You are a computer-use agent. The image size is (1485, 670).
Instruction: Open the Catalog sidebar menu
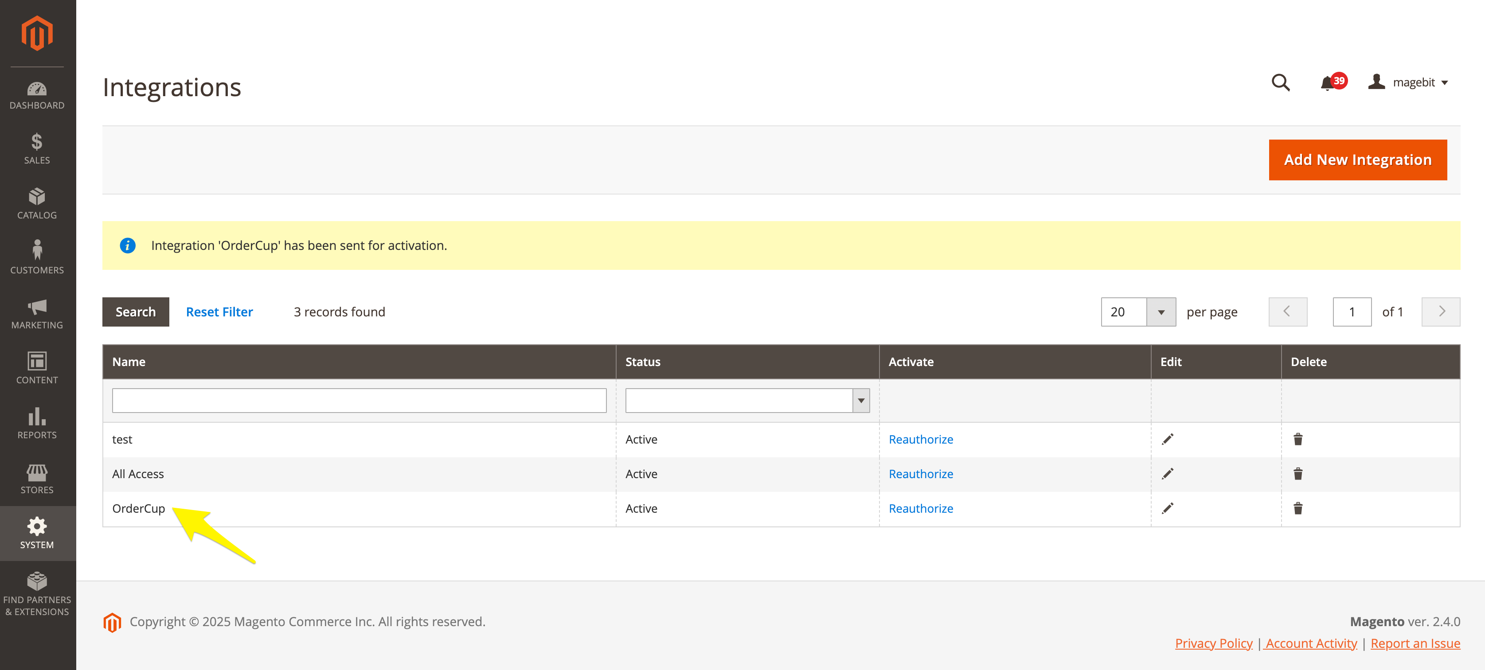37,204
